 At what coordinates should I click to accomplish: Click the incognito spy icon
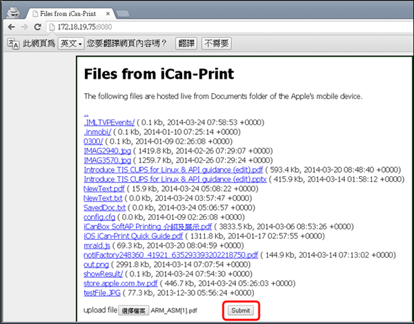[x=13, y=12]
